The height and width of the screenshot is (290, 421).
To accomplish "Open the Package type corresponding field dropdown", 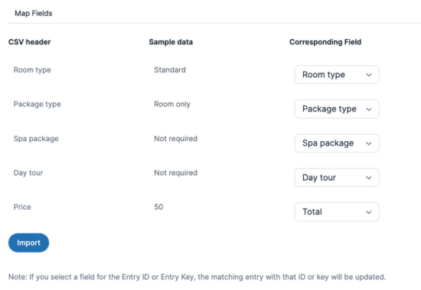I will pos(337,108).
